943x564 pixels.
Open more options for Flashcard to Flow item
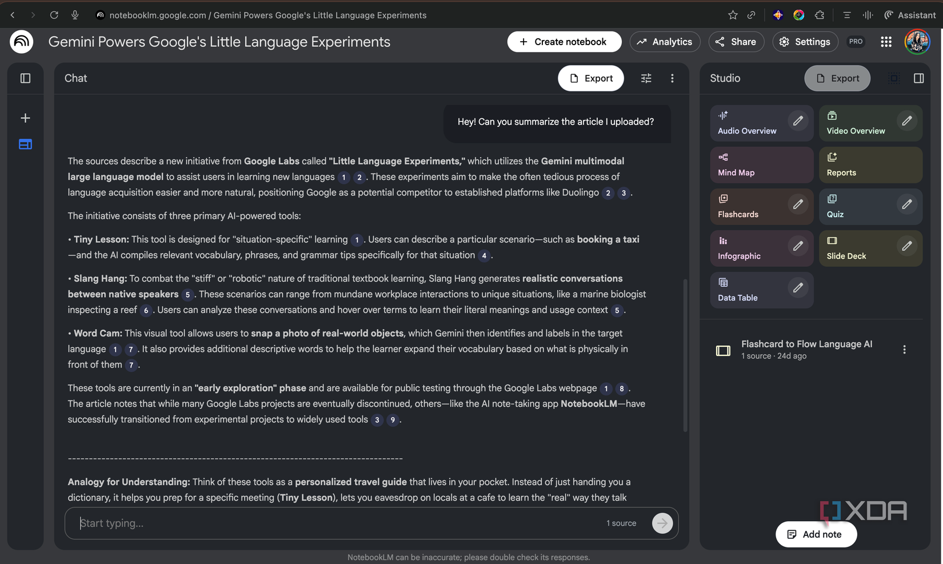coord(904,350)
